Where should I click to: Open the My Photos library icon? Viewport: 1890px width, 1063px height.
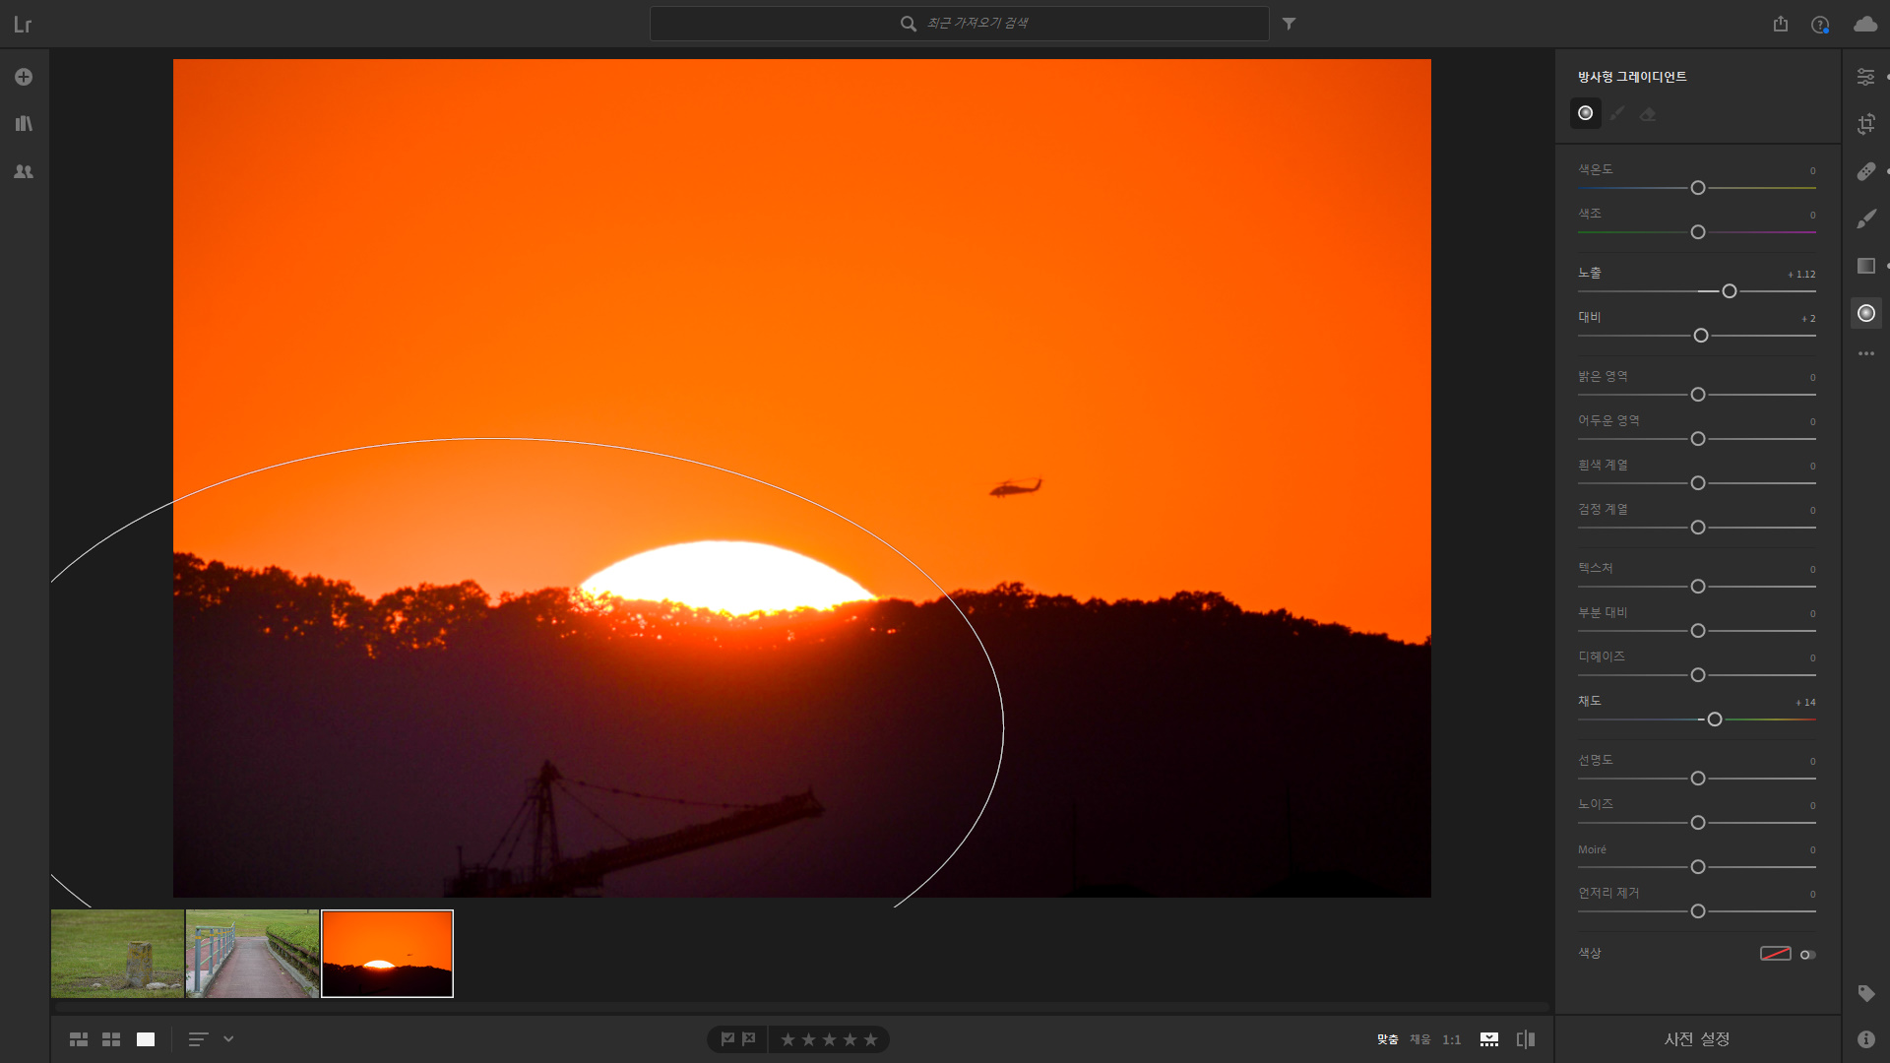tap(24, 124)
